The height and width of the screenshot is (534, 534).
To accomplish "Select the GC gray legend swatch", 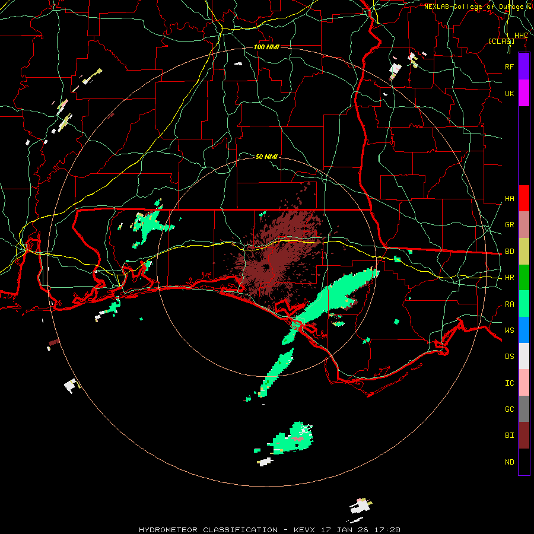I will tap(524, 409).
